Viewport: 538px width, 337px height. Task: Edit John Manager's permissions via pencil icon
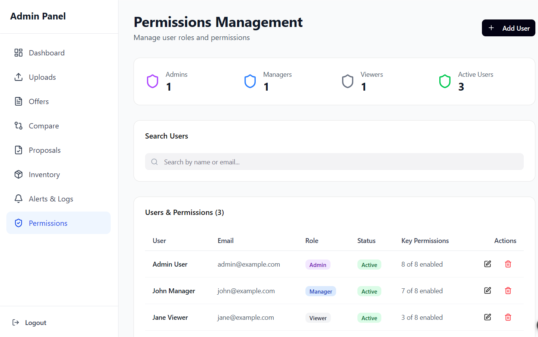pos(488,291)
